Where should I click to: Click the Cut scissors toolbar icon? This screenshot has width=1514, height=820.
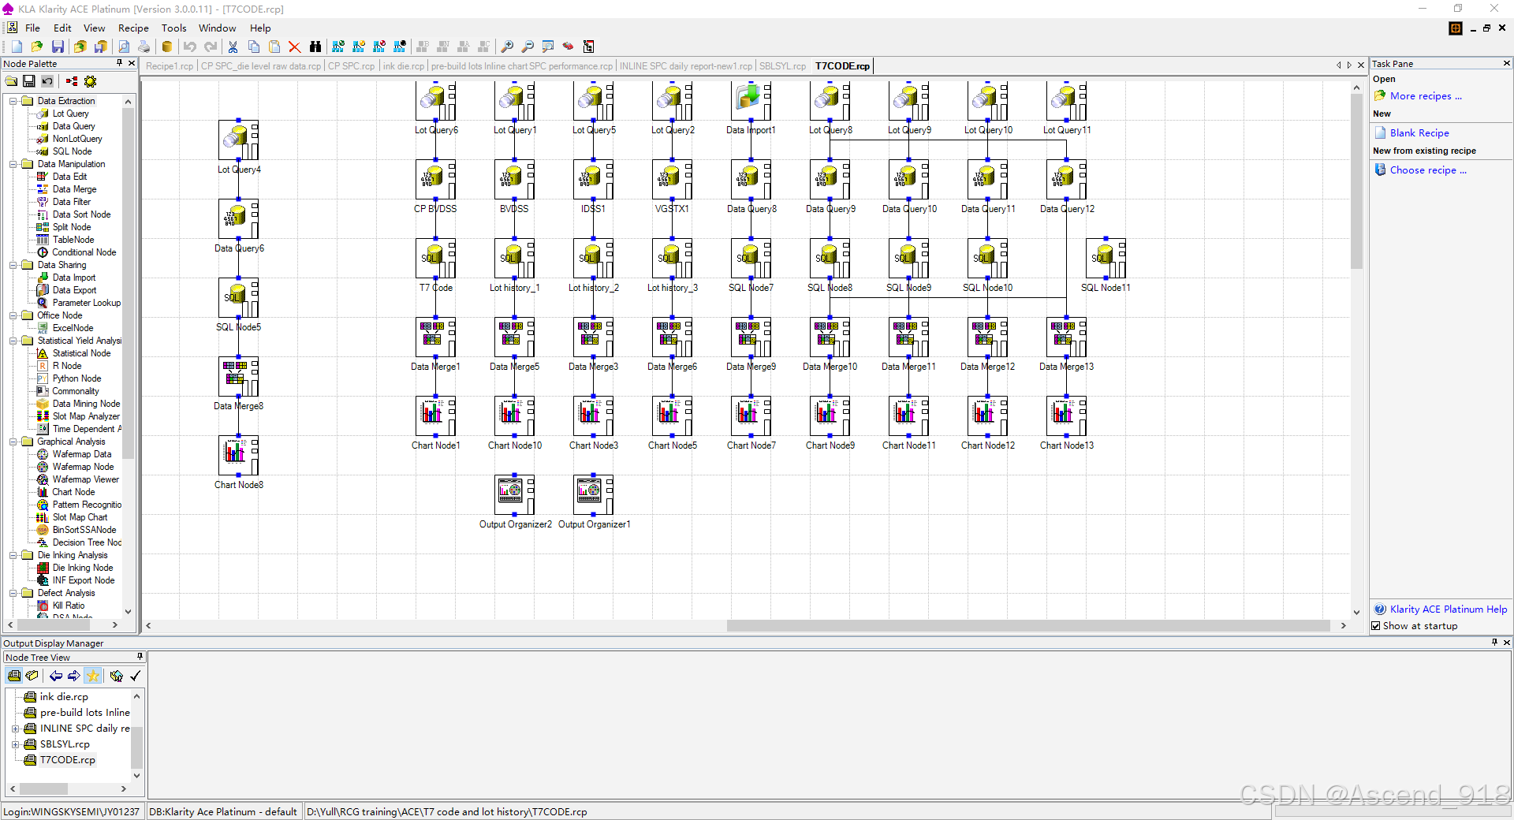pos(233,47)
